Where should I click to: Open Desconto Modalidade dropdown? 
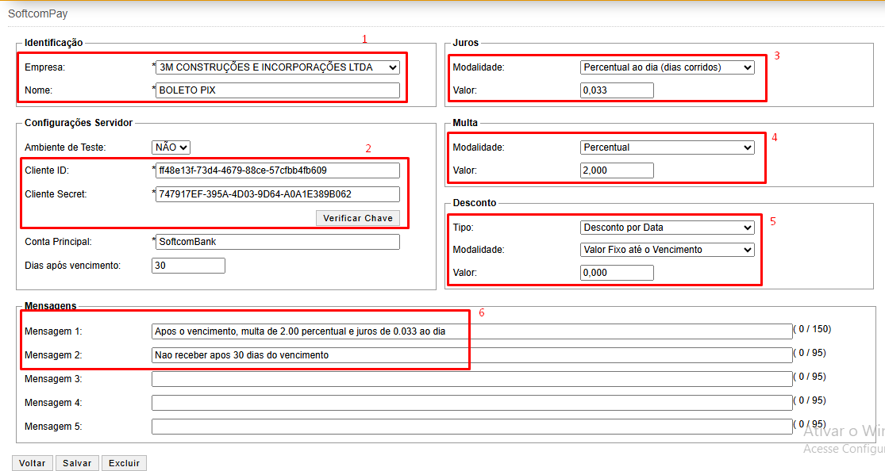click(x=667, y=250)
